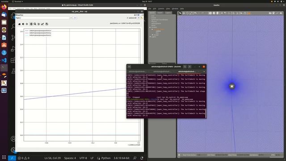Save the plot figure with disk icon

(x=47, y=24)
